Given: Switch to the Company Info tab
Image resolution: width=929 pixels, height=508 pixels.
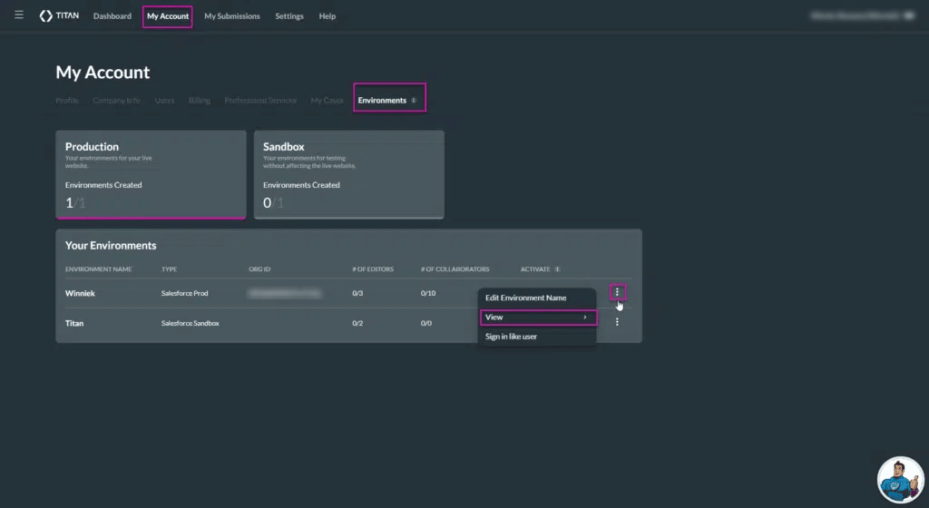Looking at the screenshot, I should click(116, 100).
